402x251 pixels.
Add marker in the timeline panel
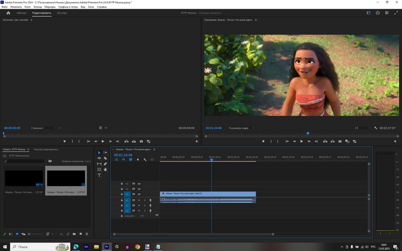(x=138, y=160)
